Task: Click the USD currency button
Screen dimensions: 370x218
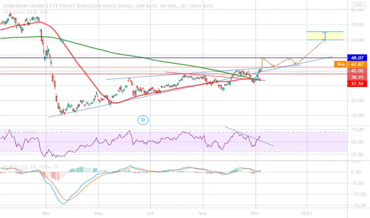Action: 358,5
